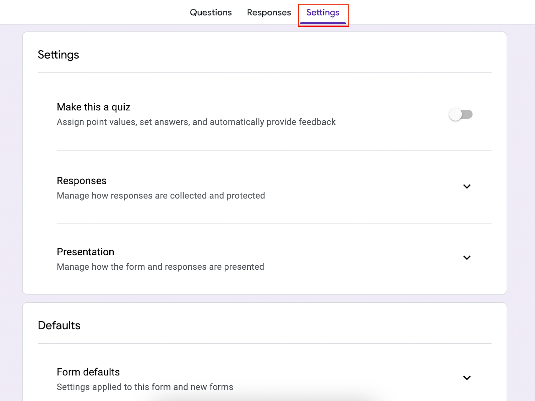Expand the Responses section chevron
535x401 pixels.
467,186
